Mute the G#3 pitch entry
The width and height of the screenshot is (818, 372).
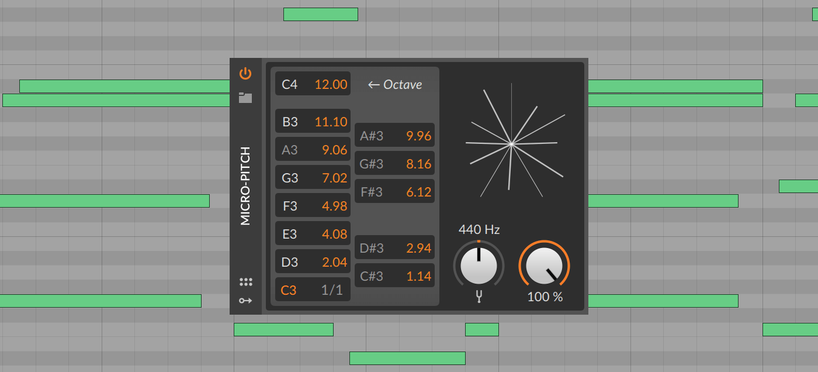(x=372, y=163)
